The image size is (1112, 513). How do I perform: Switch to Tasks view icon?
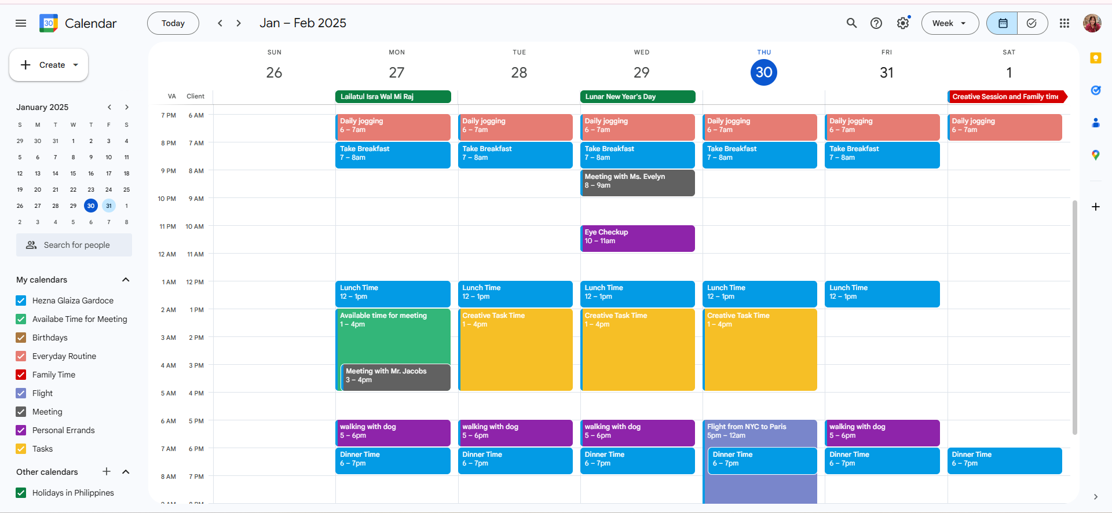pos(1032,23)
